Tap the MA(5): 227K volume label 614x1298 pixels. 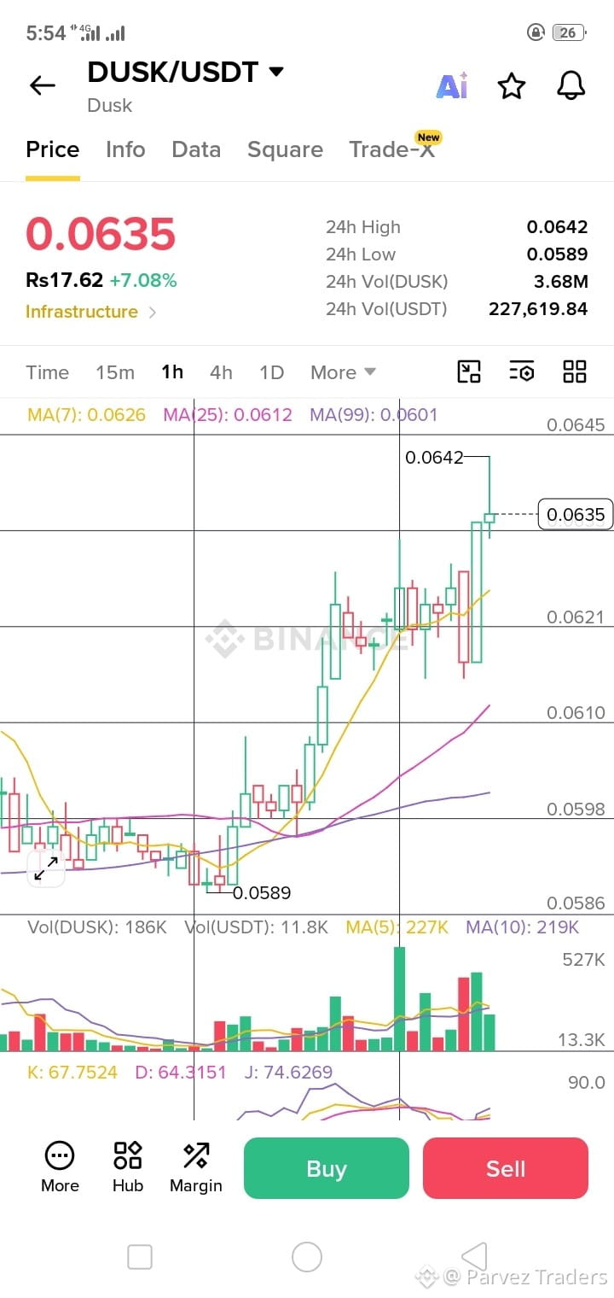coord(397,927)
